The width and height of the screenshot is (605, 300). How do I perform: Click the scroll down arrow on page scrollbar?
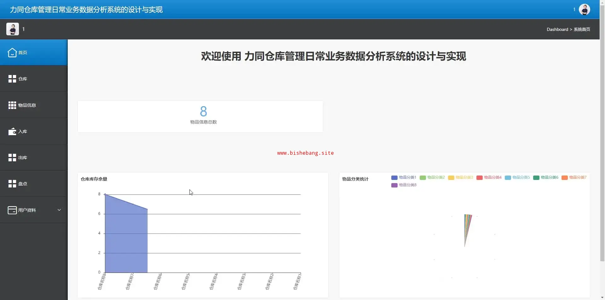[x=602, y=297]
